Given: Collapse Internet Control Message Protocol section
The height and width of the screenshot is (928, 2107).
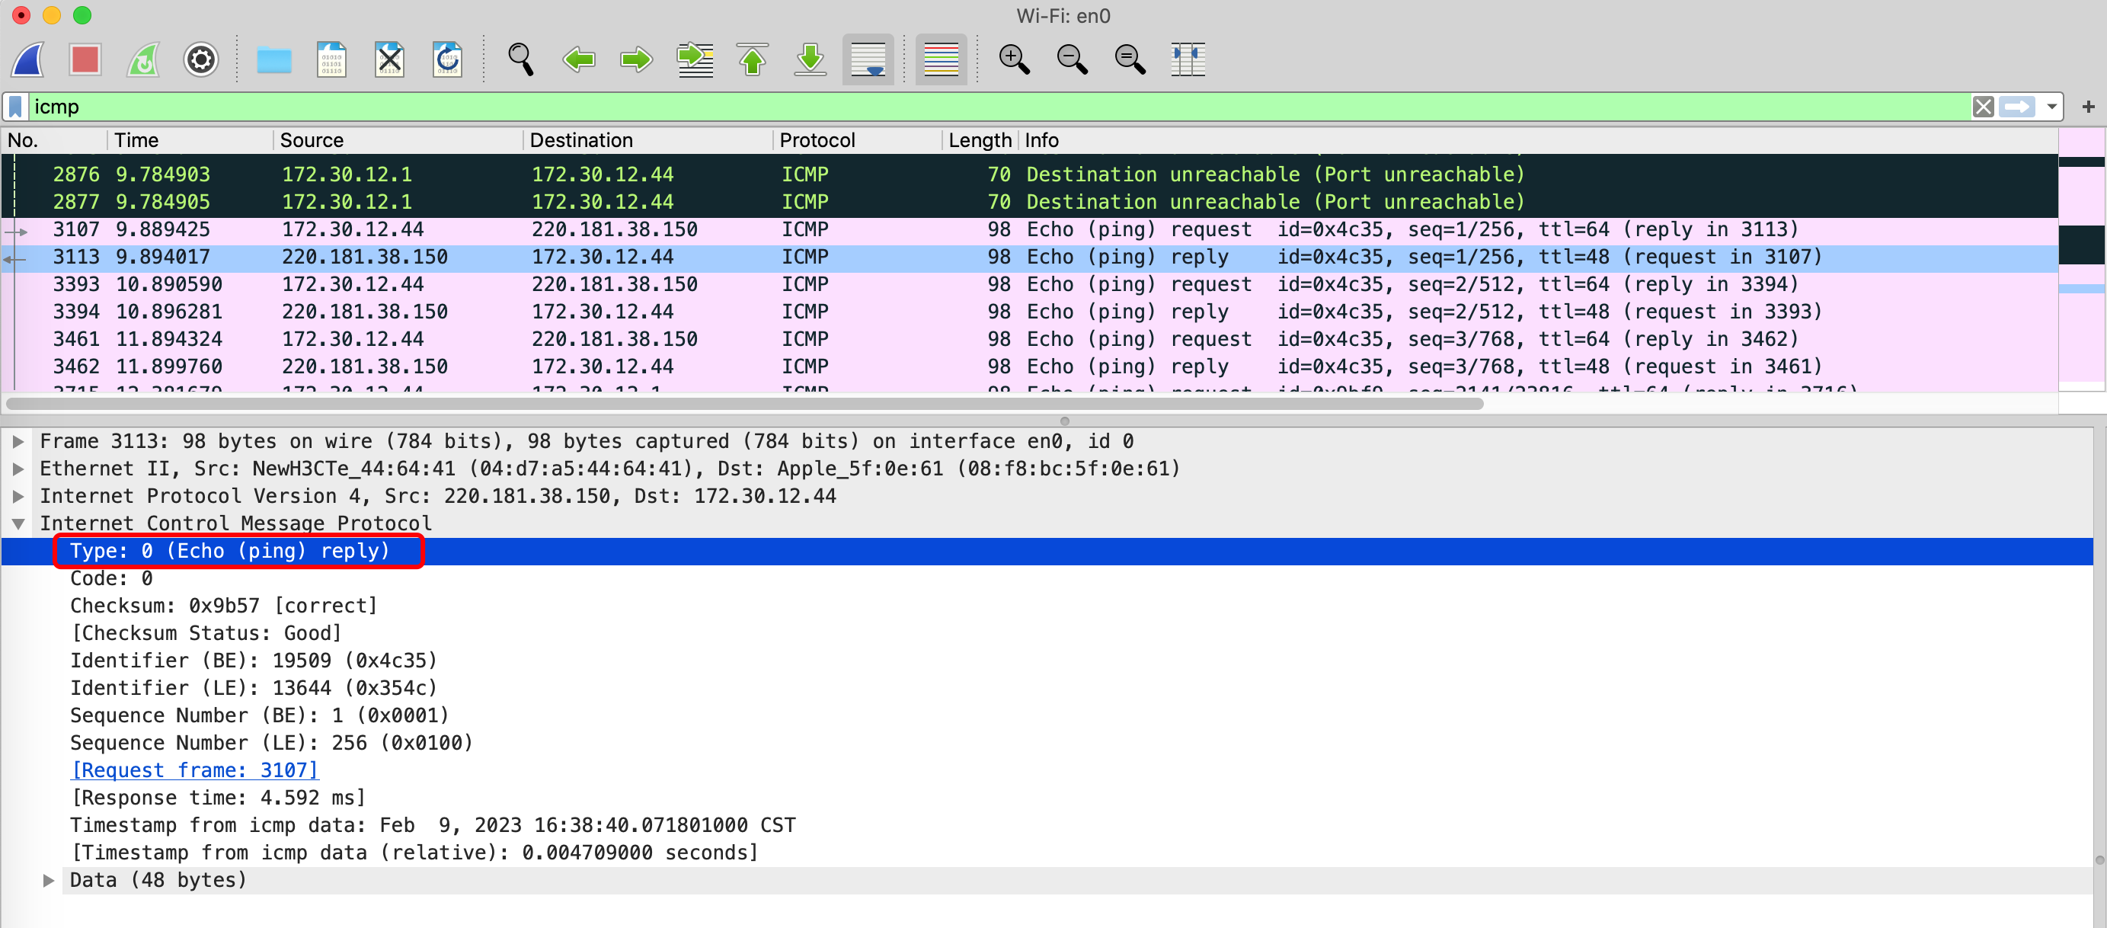Looking at the screenshot, I should [18, 523].
